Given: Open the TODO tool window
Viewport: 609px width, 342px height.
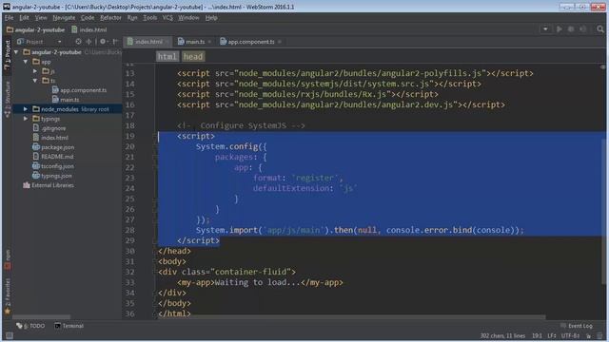Looking at the screenshot, I should click(30, 326).
